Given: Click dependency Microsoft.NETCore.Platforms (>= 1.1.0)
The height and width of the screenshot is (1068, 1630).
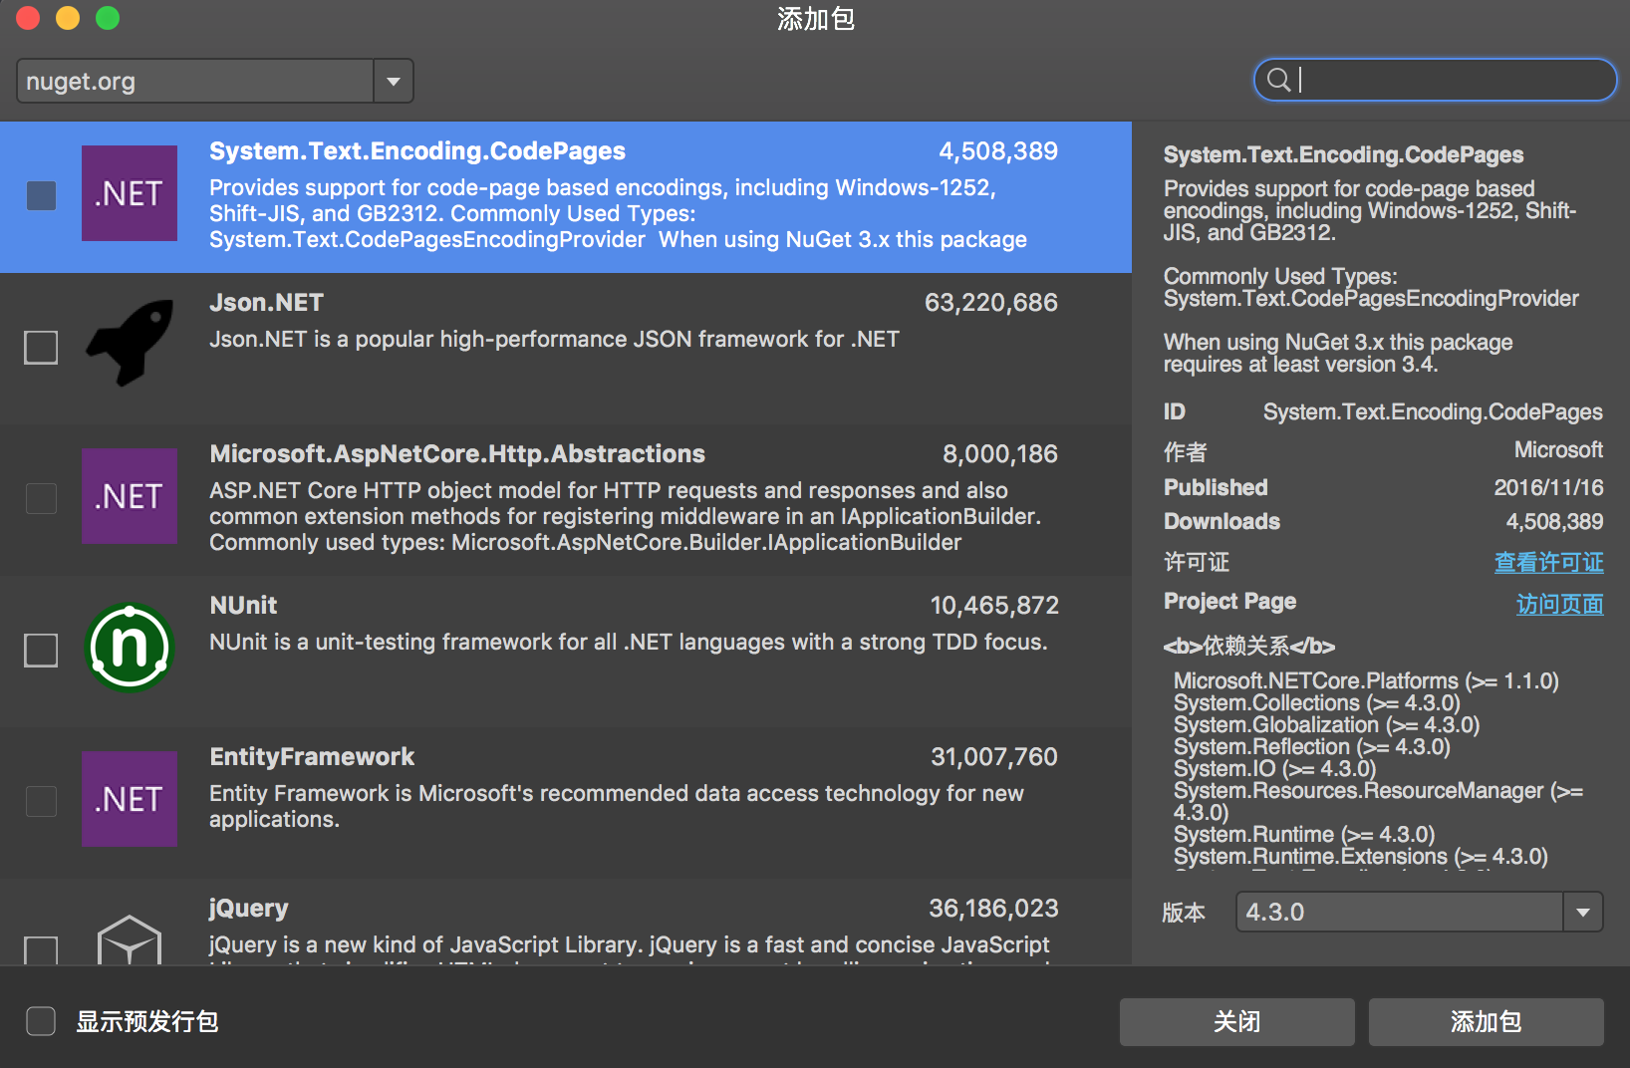Looking at the screenshot, I should [1366, 680].
